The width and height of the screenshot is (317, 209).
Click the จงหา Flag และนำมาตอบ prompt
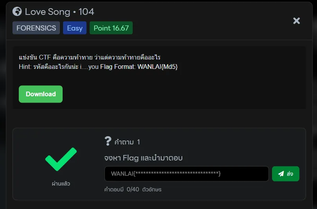pos(143,158)
